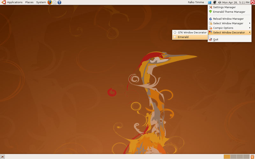Open the Select Window Manager submenu
The height and width of the screenshot is (159, 255).
(x=229, y=23)
